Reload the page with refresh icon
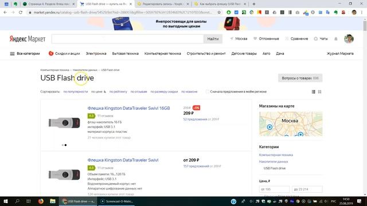Screen dimensions: 367x206 [x=21, y=13]
